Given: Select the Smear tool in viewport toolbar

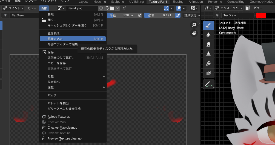Looking at the screenshot, I should pos(208,44).
